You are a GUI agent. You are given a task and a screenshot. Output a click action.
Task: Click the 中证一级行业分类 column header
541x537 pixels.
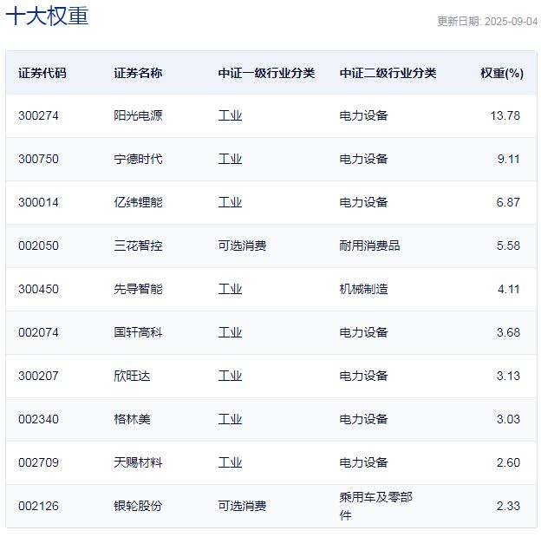click(x=266, y=73)
